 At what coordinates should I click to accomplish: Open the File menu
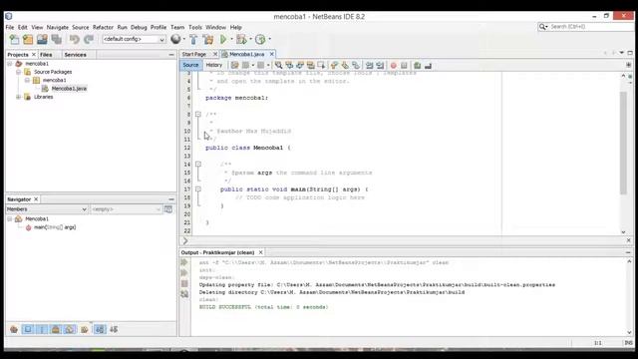click(x=10, y=27)
